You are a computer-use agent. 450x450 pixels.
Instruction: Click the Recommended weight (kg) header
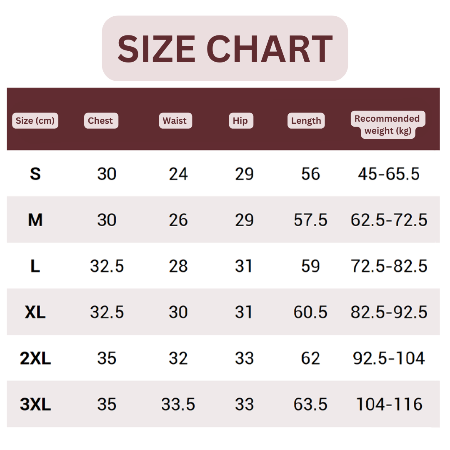387,125
